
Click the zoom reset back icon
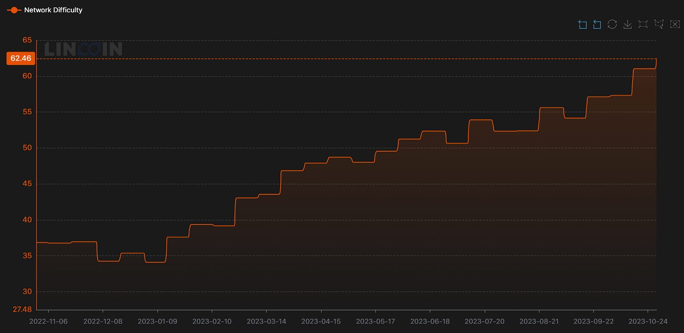click(x=597, y=24)
